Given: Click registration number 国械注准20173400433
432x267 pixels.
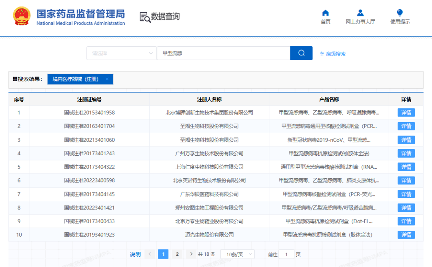Looking at the screenshot, I should coord(89,221).
